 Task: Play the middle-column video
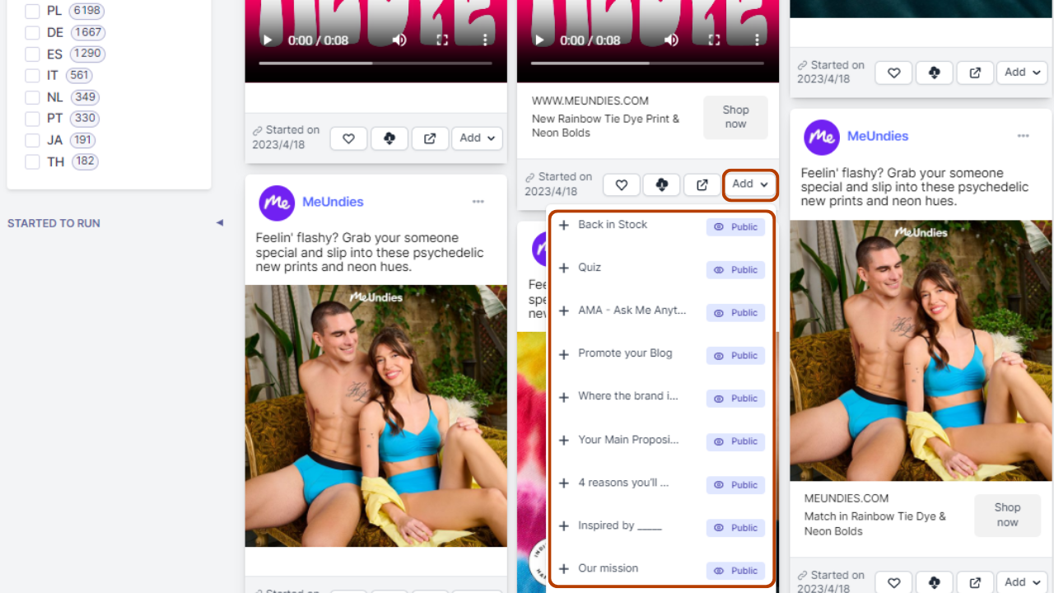539,40
